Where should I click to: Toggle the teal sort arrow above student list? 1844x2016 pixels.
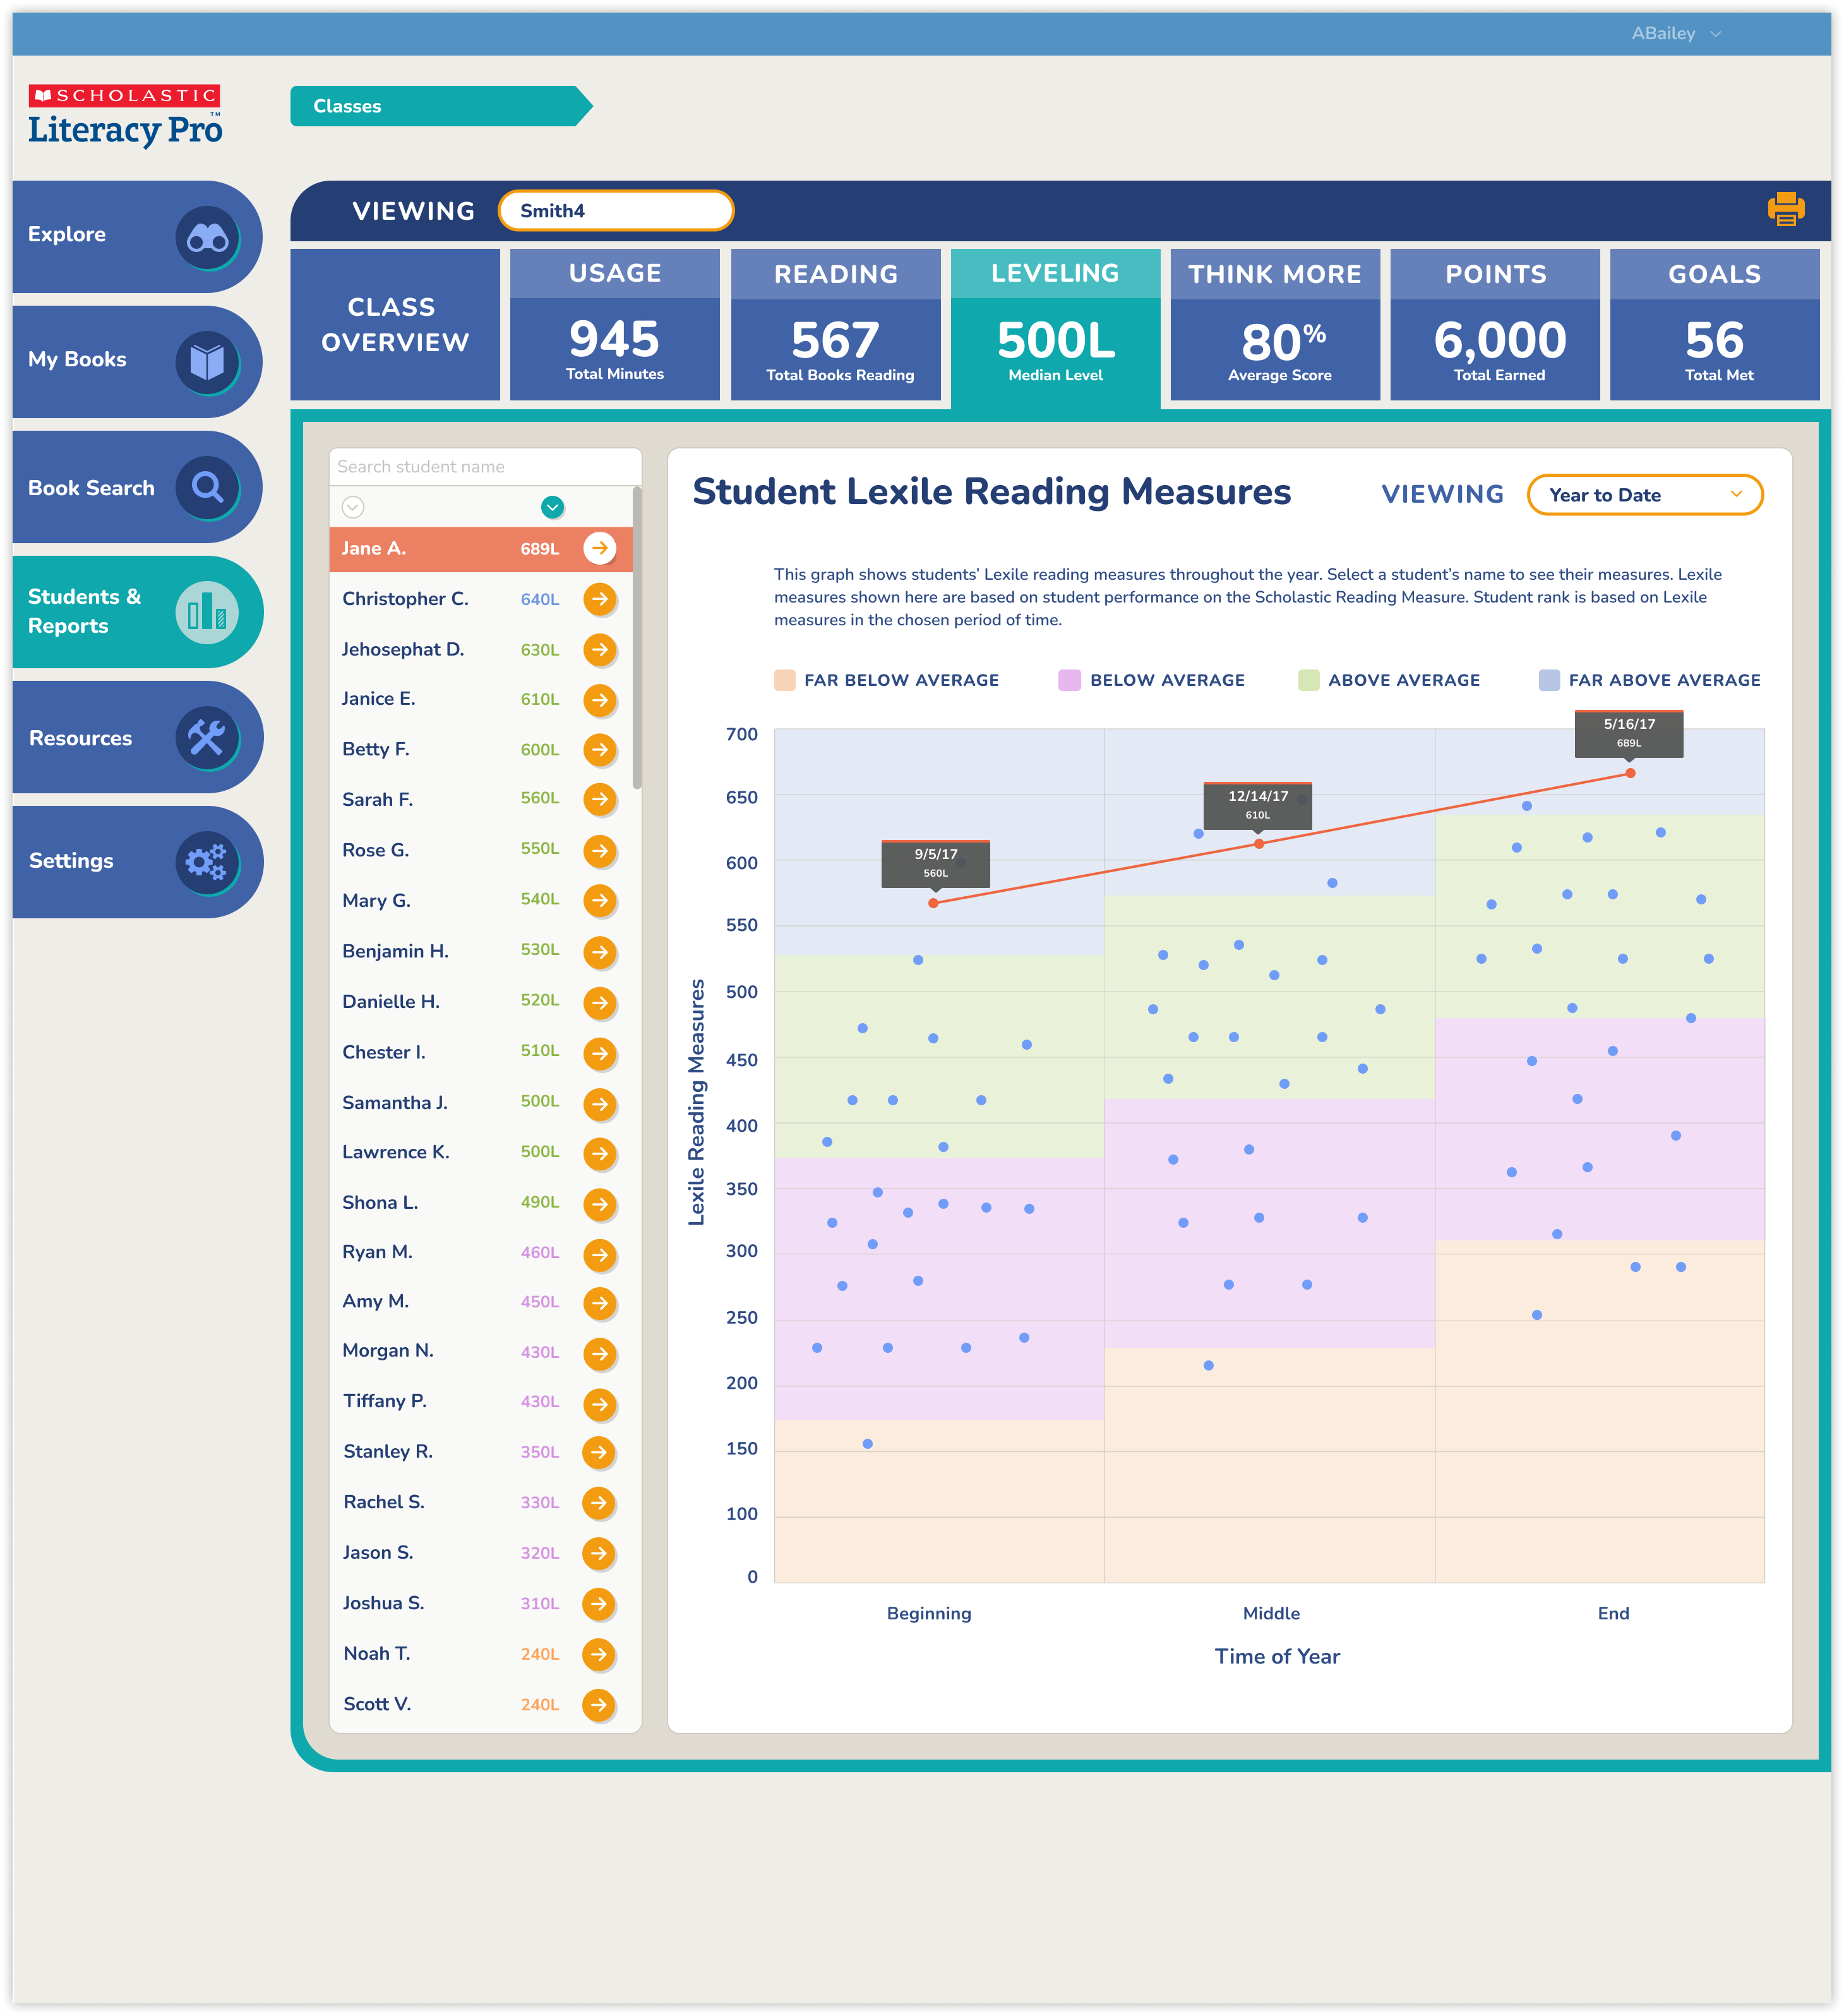(x=552, y=507)
